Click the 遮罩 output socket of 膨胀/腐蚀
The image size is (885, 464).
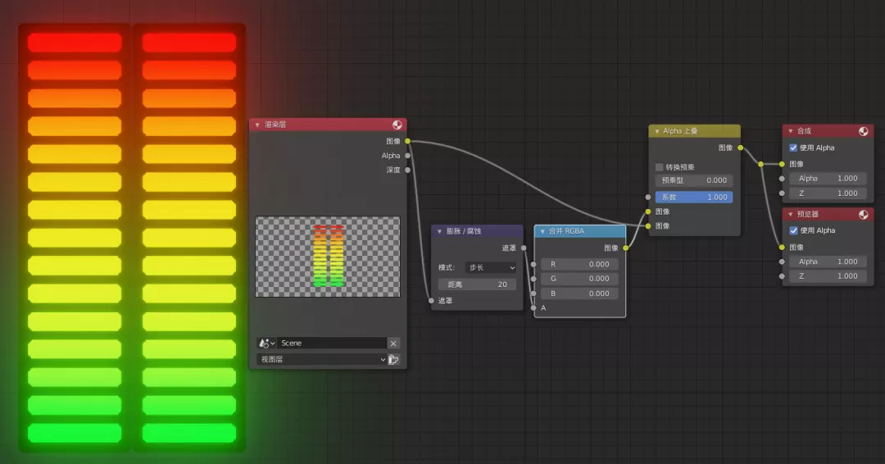[524, 248]
